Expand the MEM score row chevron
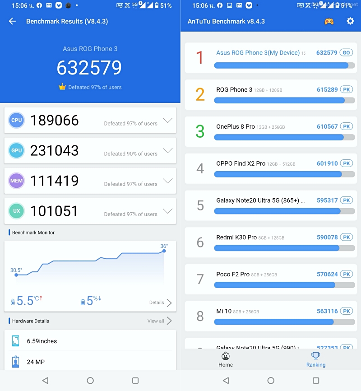 pyautogui.click(x=167, y=181)
